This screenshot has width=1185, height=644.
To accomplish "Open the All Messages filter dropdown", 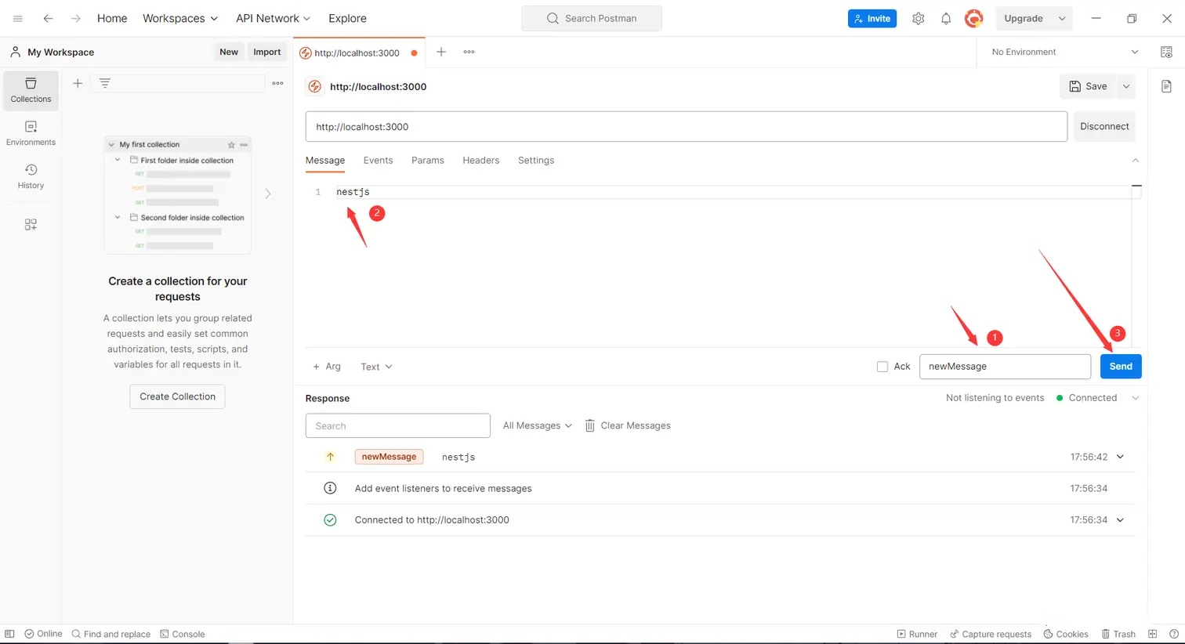I will (537, 425).
